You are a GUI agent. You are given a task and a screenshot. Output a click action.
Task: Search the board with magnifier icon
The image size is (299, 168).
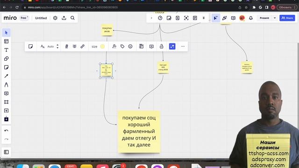tap(73, 18)
